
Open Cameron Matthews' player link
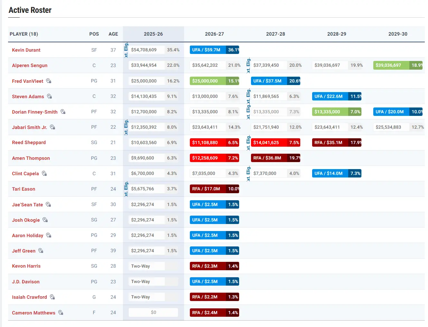tap(33, 313)
